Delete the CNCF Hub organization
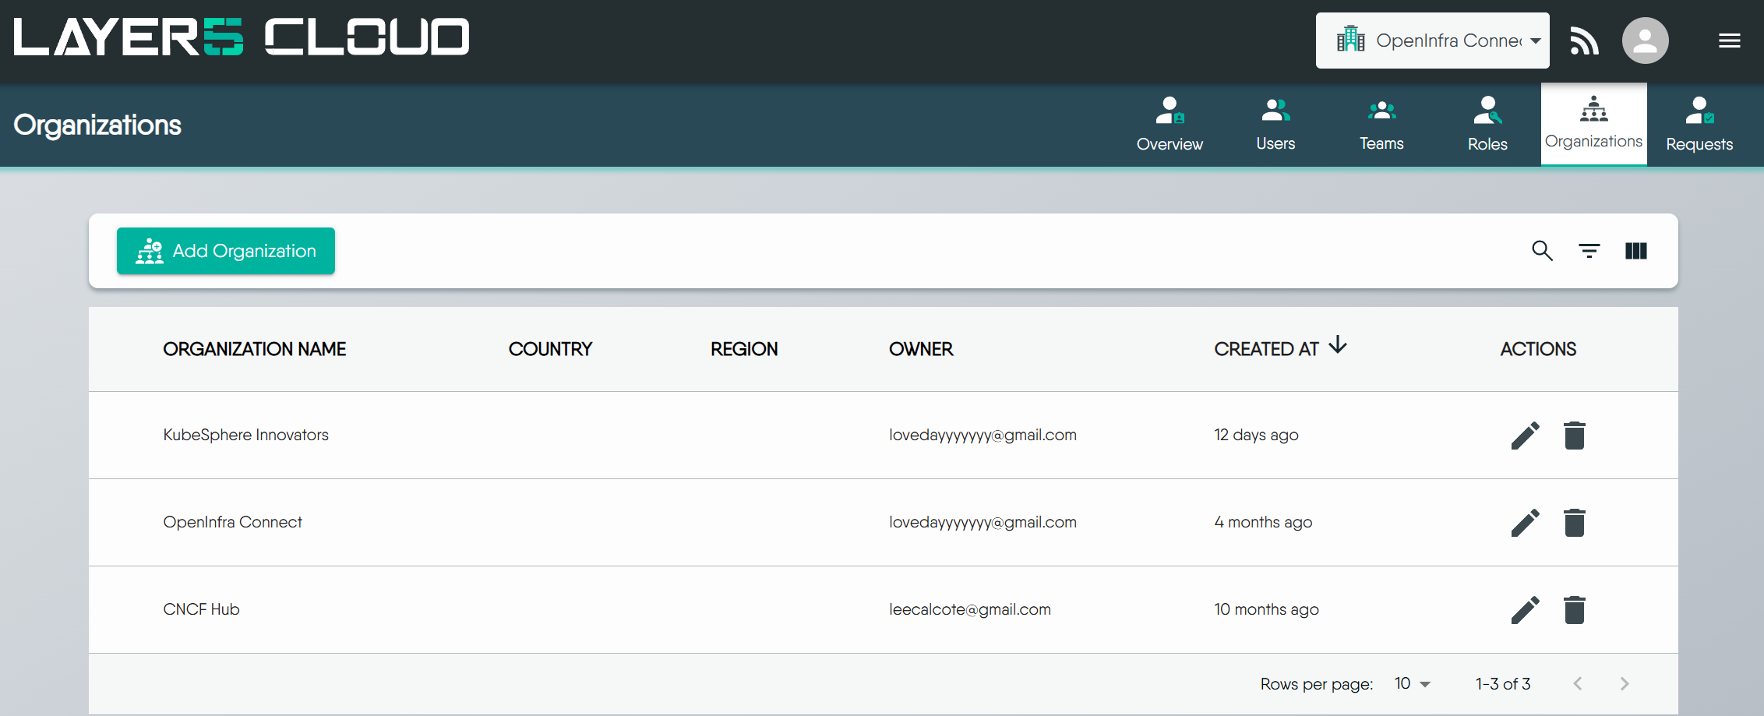This screenshot has width=1764, height=716. pyautogui.click(x=1574, y=610)
